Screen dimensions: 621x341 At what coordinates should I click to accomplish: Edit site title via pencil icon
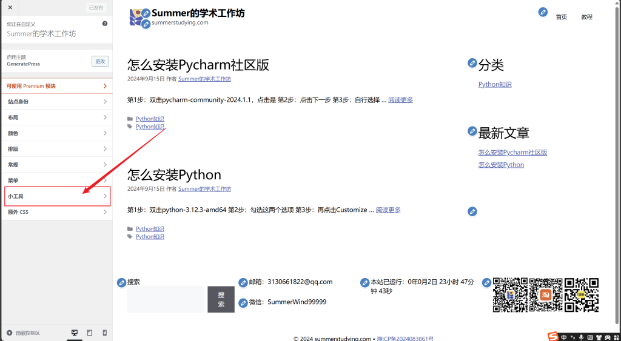[x=146, y=13]
